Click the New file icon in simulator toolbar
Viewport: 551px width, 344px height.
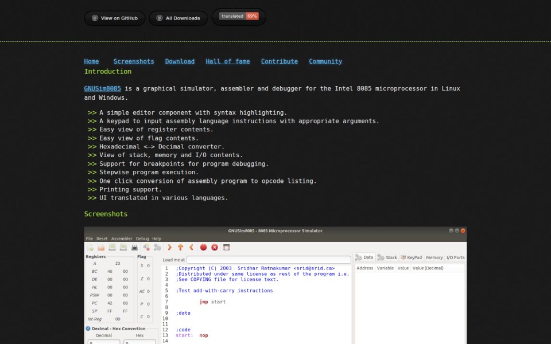(90, 248)
